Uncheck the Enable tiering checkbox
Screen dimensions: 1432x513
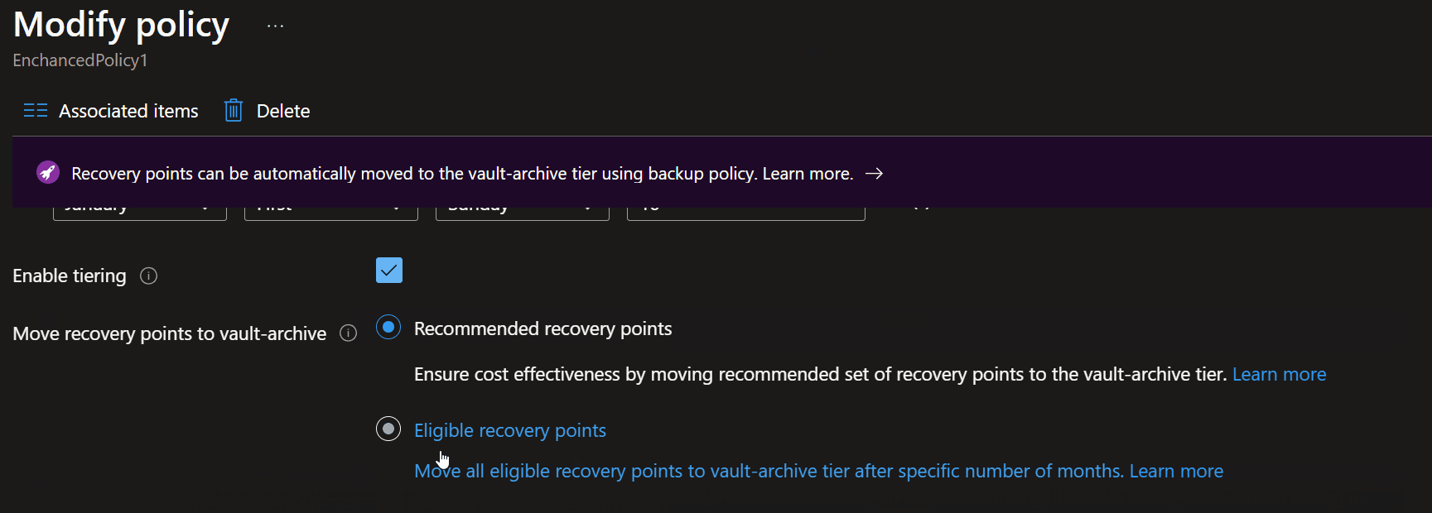(388, 270)
